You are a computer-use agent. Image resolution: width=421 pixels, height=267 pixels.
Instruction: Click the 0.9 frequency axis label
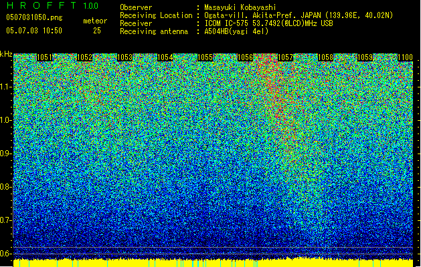point(5,154)
